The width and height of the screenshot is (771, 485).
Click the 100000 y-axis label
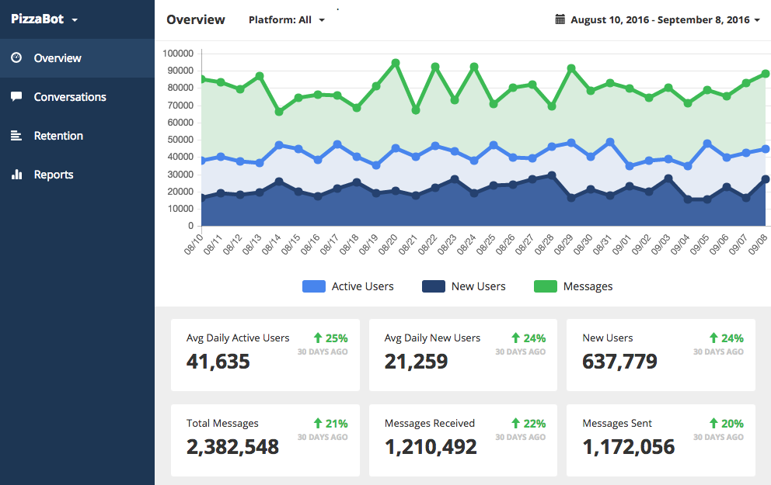point(178,54)
